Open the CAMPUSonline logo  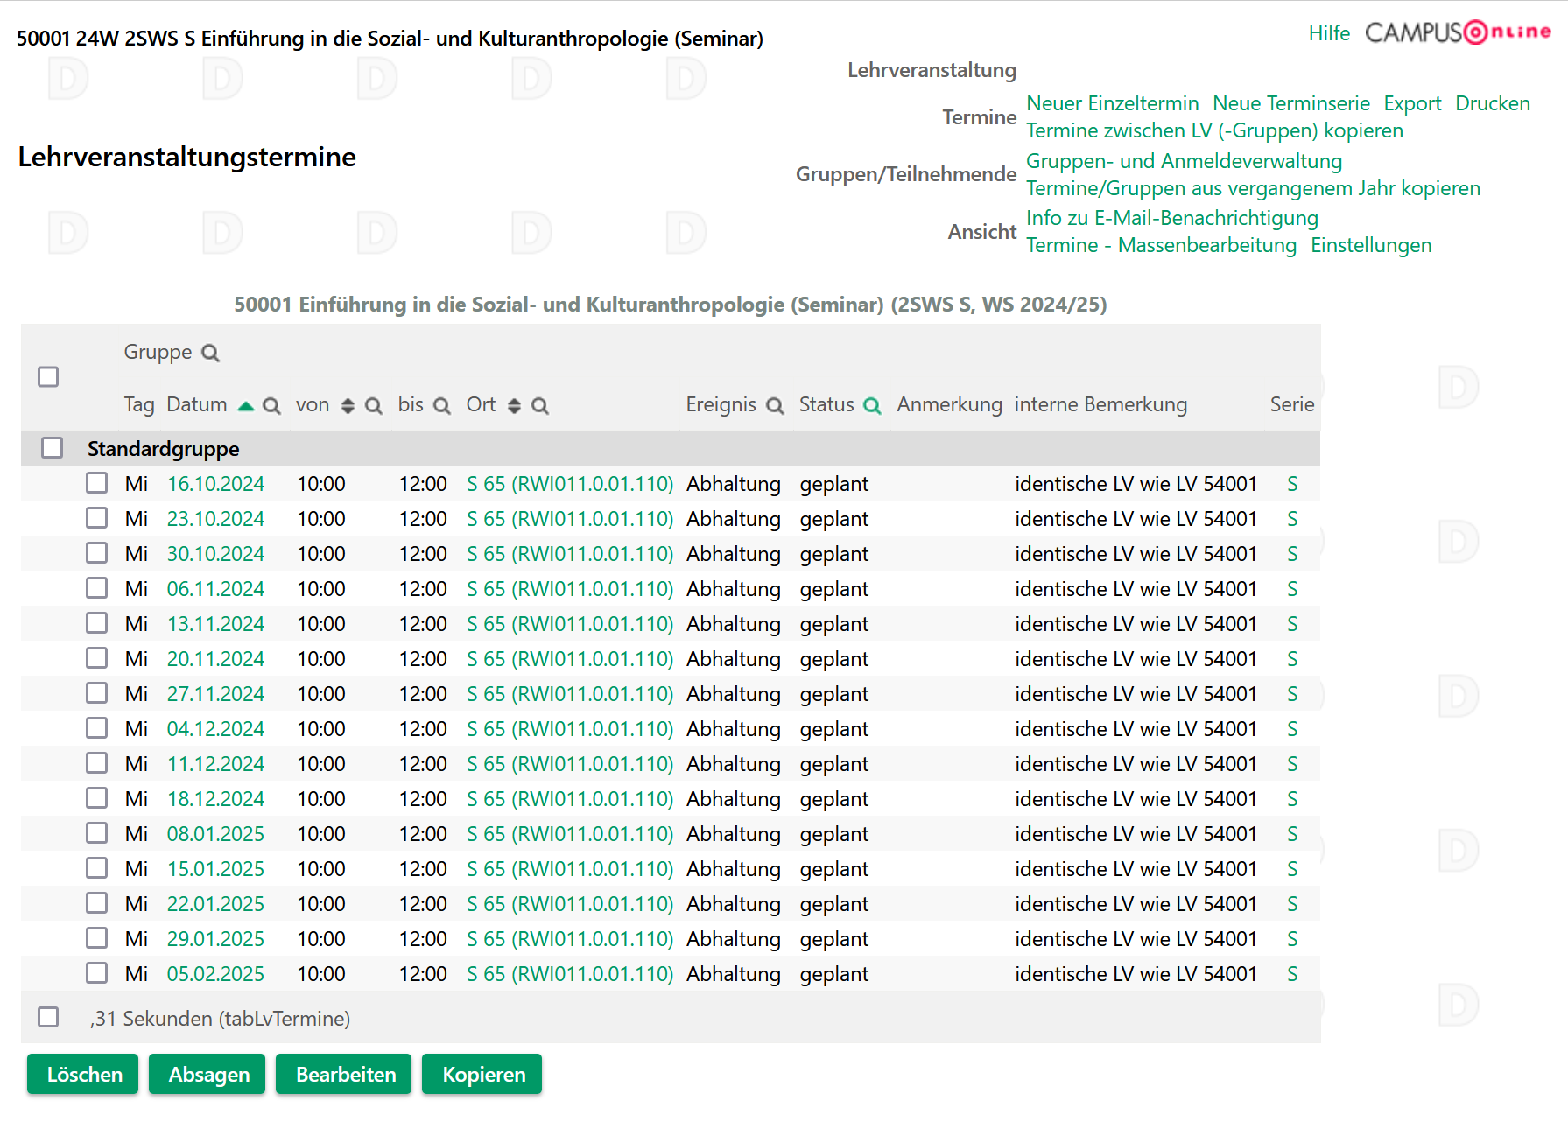(1458, 32)
